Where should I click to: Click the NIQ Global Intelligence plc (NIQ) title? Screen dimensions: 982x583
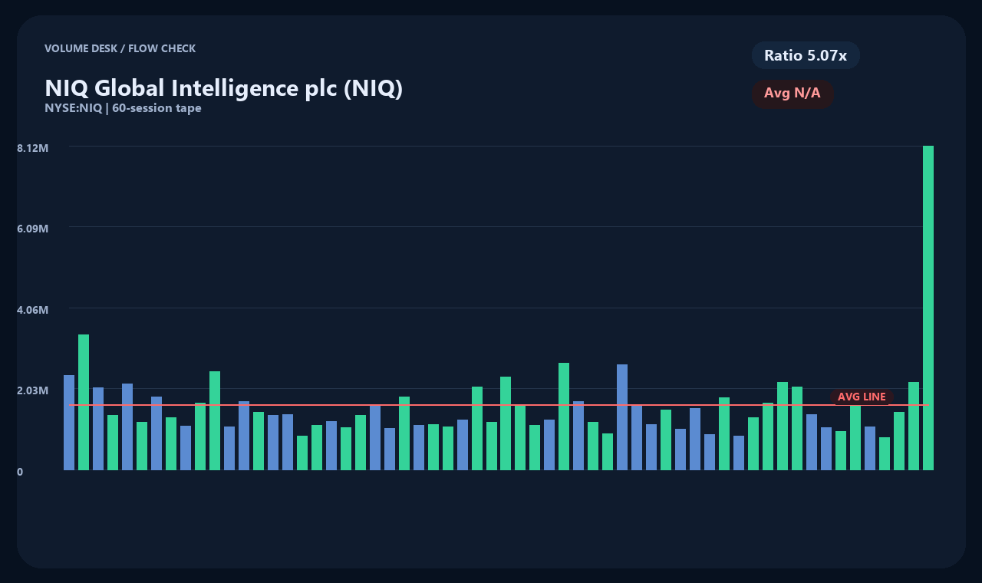tap(224, 87)
